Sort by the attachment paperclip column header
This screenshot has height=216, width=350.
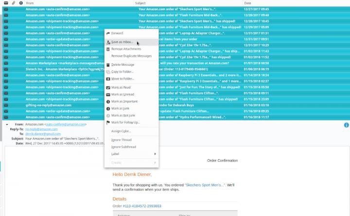(13, 3)
